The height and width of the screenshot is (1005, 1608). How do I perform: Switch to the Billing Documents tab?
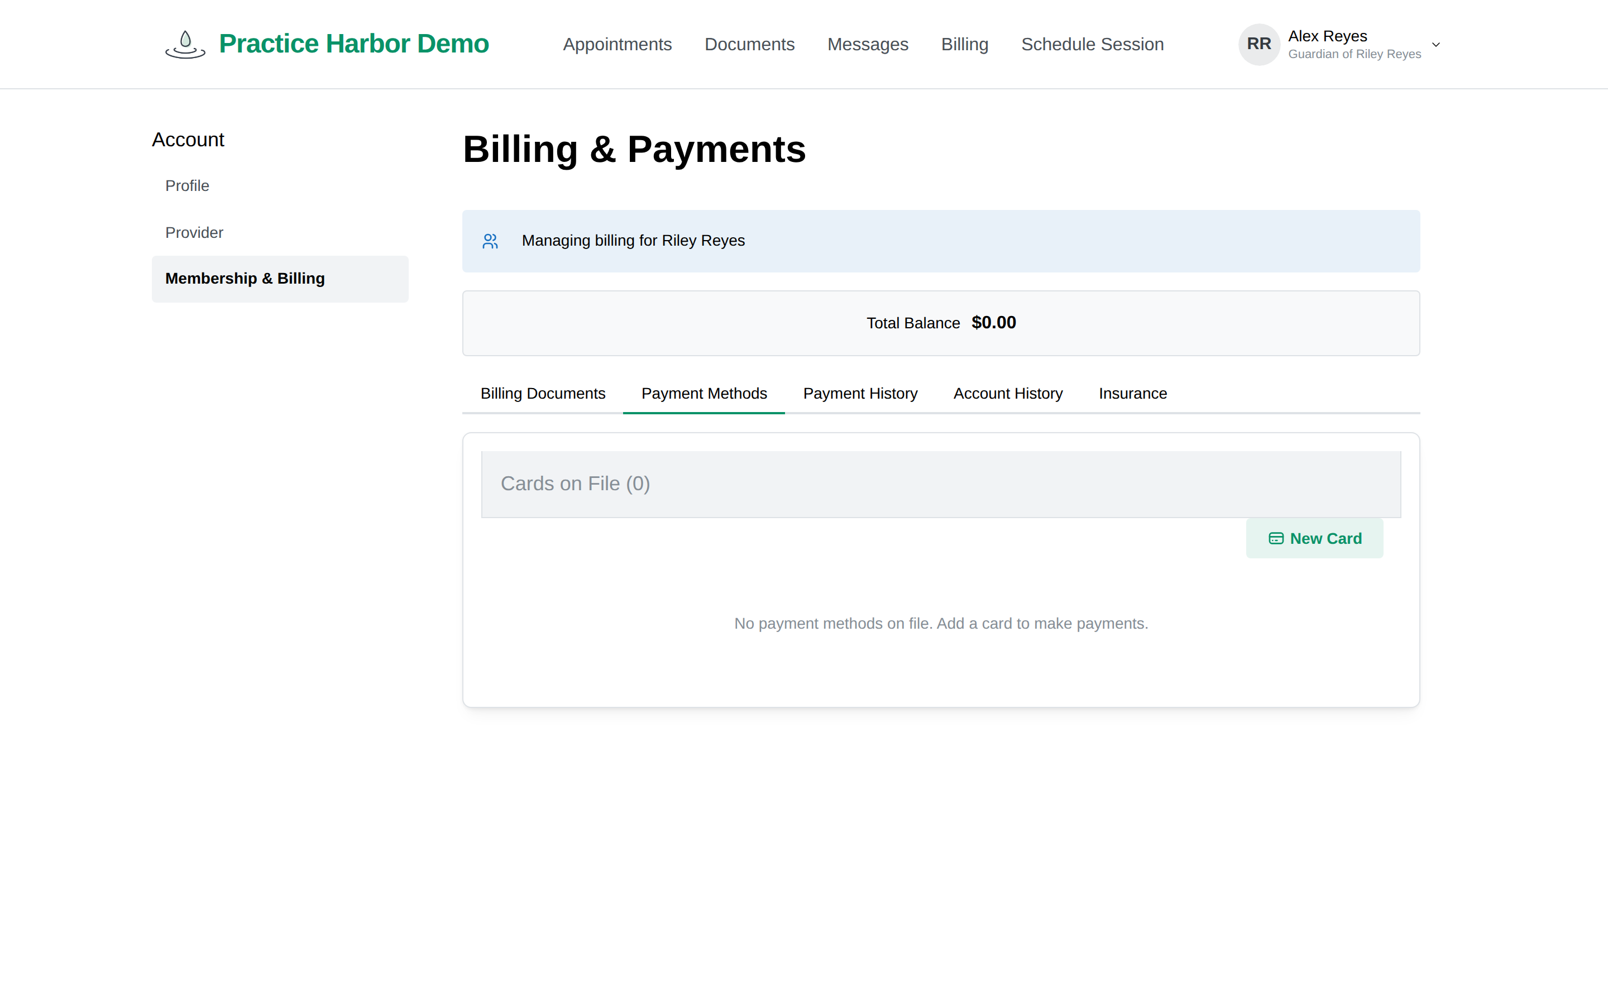(x=543, y=394)
